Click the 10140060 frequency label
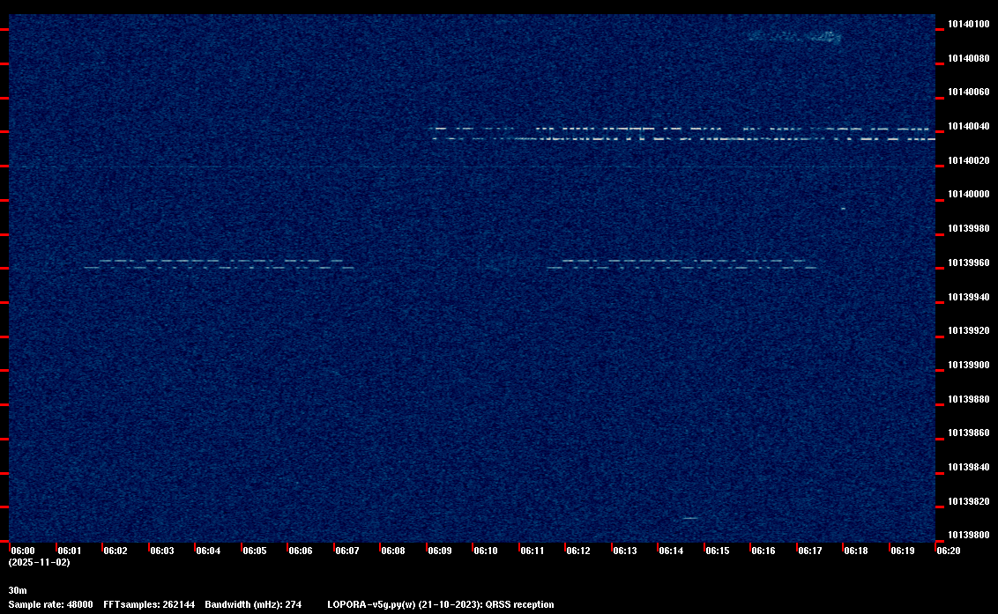The image size is (998, 614). (968, 92)
